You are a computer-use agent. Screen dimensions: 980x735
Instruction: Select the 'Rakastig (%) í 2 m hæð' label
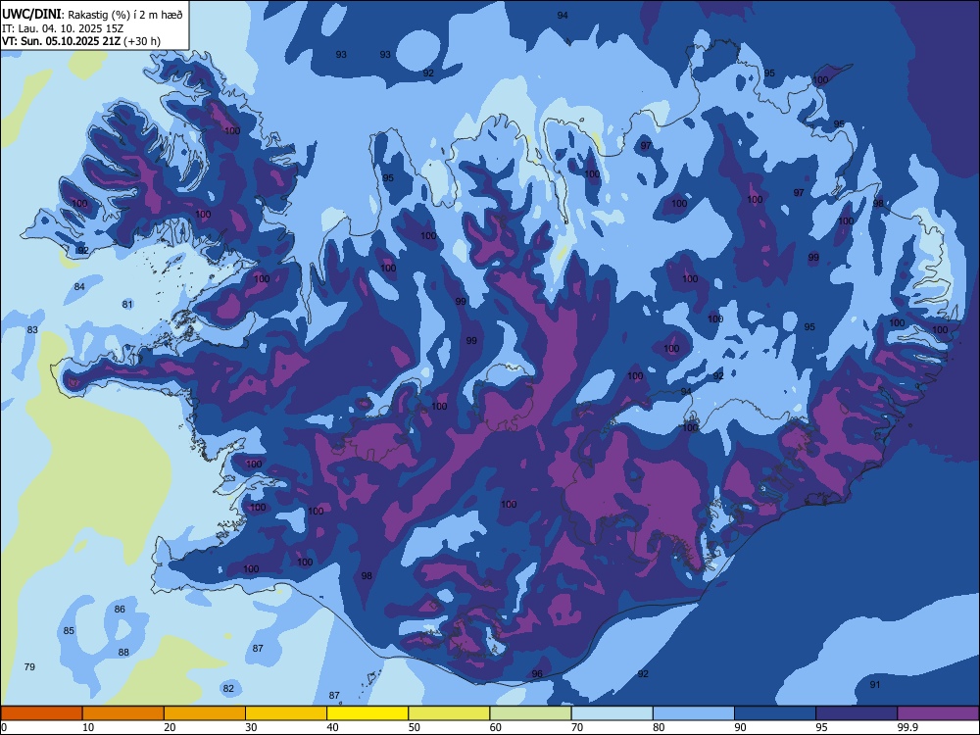click(125, 15)
